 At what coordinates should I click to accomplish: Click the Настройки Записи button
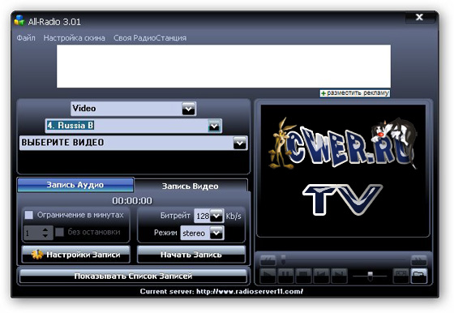tap(76, 255)
